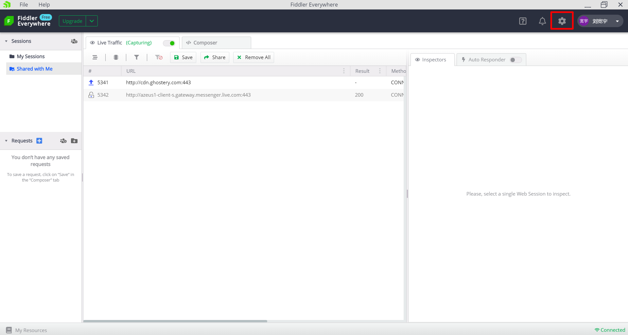Open the help question mark icon
This screenshot has height=335, width=628.
[523, 21]
